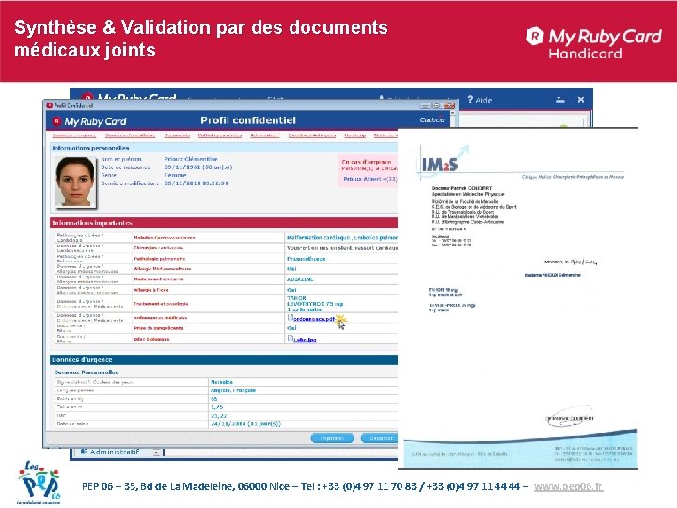This screenshot has height=508, width=677.
Task: Close the back My Ruby Card window
Action: [x=581, y=100]
